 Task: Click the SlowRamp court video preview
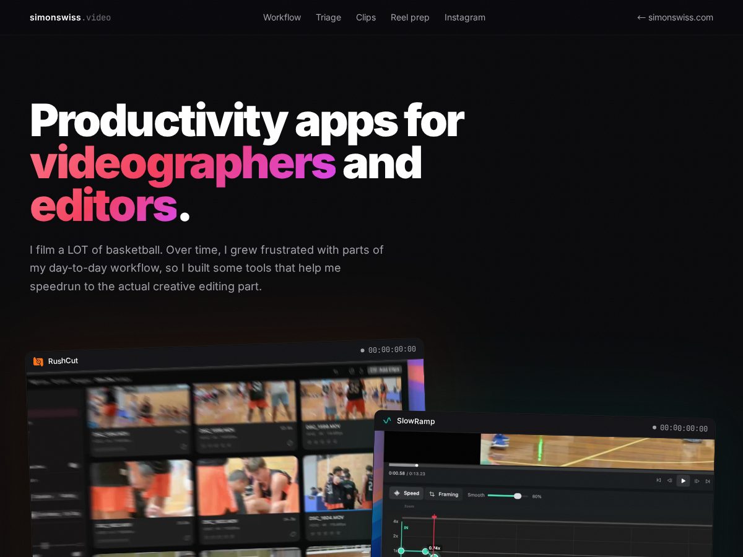pyautogui.click(x=597, y=451)
